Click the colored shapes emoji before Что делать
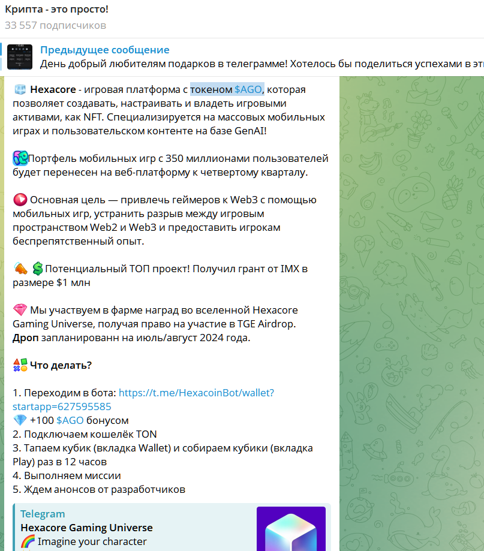 [x=20, y=365]
